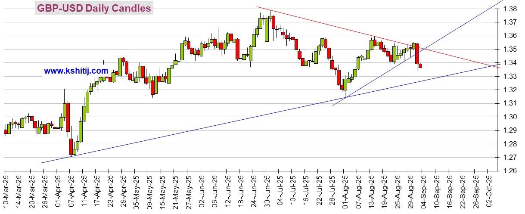The width and height of the screenshot is (525, 214).
Task: Click the latest small red candle near 1.338
Action: 420,66
